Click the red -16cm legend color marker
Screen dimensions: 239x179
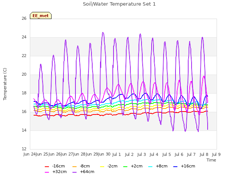[47, 167]
